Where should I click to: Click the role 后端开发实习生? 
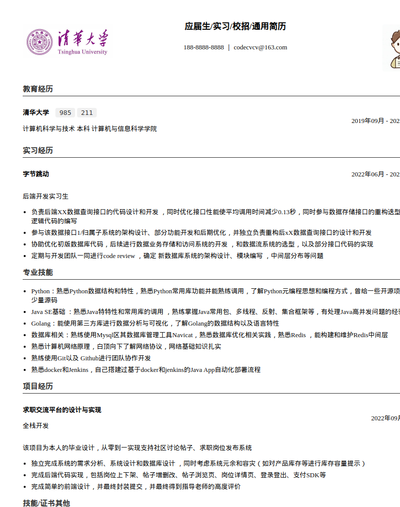45,196
